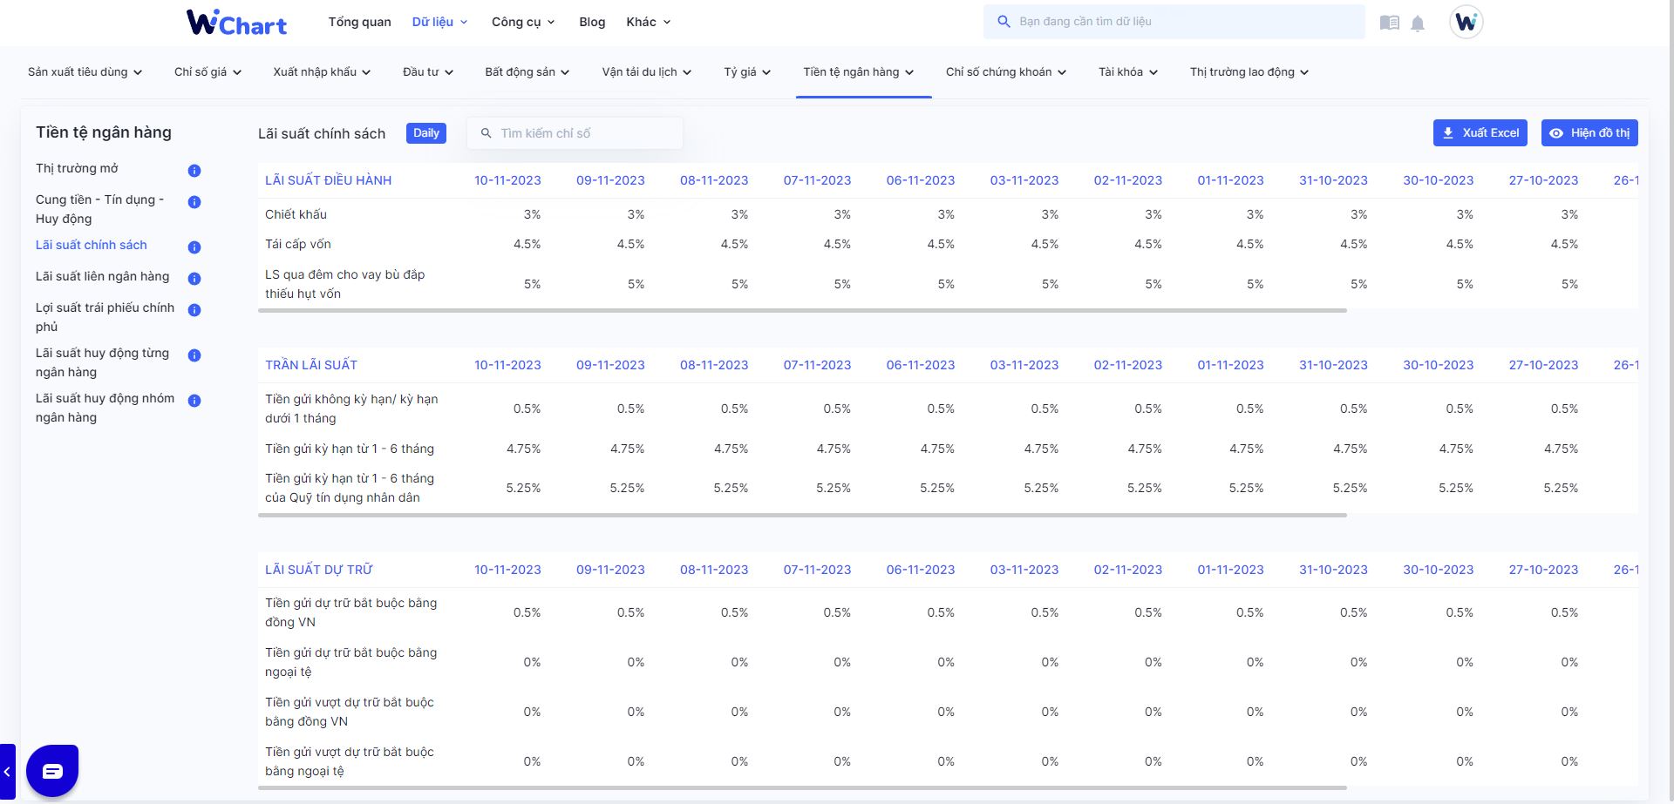Click 10-11-2023 column in Lãi suất điều hành
The height and width of the screenshot is (804, 1674).
[x=507, y=180]
